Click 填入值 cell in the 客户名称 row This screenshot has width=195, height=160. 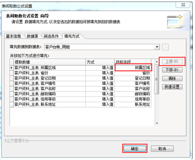click(x=100, y=89)
